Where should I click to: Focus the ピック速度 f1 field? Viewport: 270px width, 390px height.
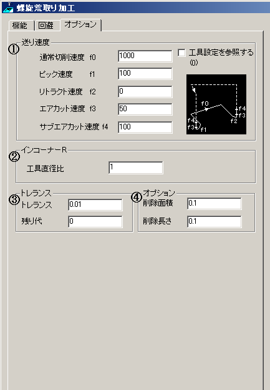coord(145,74)
